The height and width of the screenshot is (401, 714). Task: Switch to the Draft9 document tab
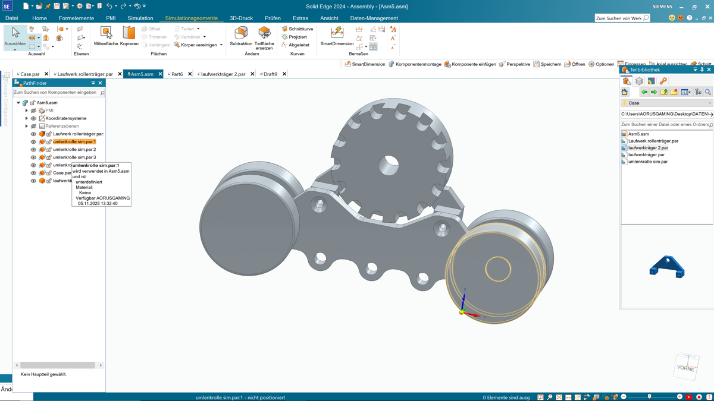(x=270, y=74)
